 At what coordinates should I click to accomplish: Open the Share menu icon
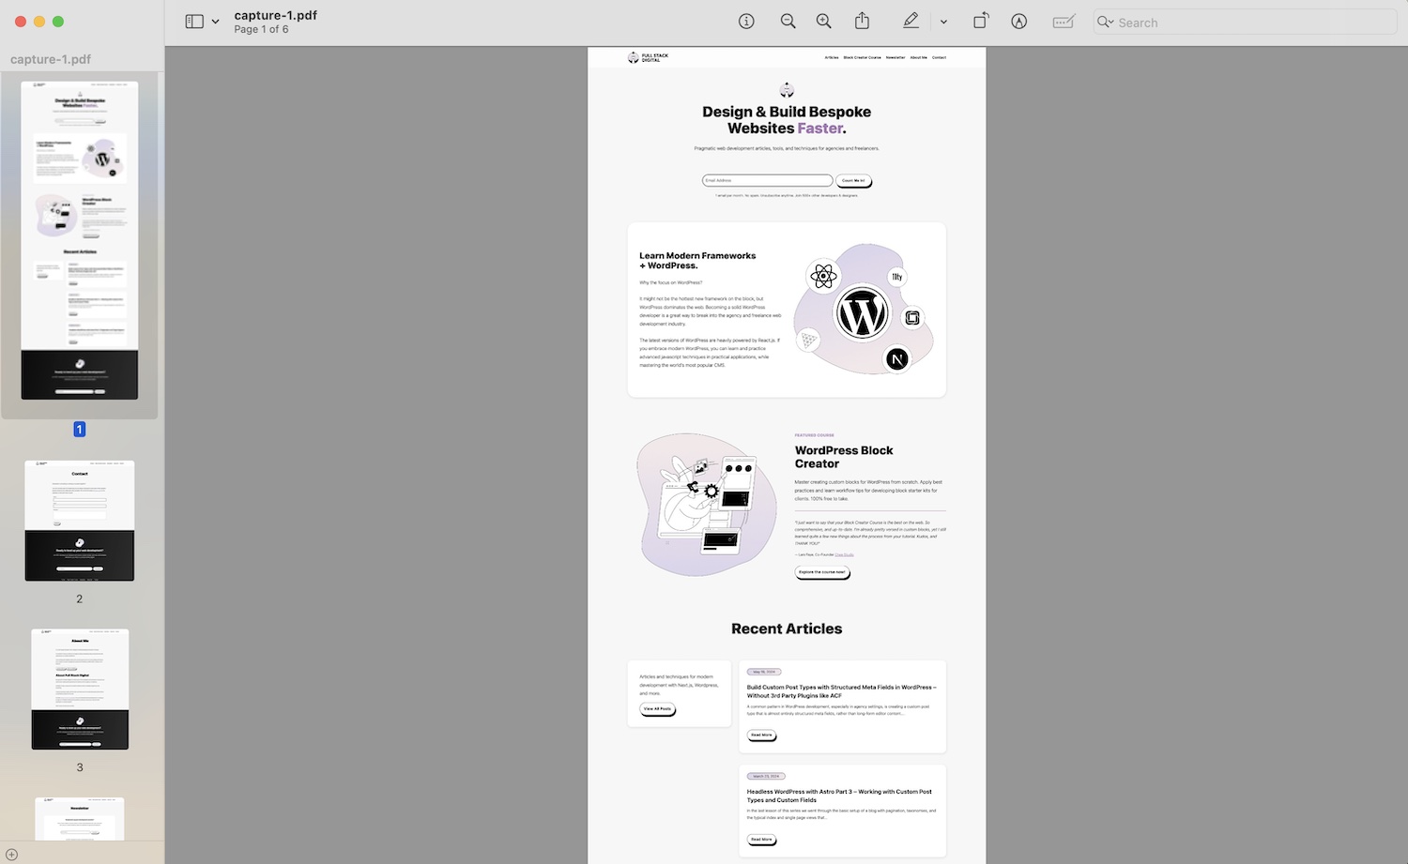(x=862, y=22)
